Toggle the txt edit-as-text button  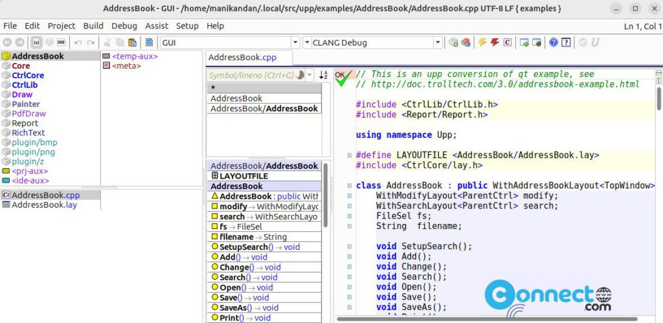tap(36, 42)
